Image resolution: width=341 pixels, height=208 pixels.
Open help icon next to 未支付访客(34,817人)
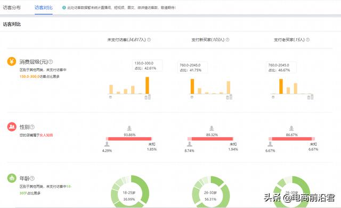click(x=149, y=40)
